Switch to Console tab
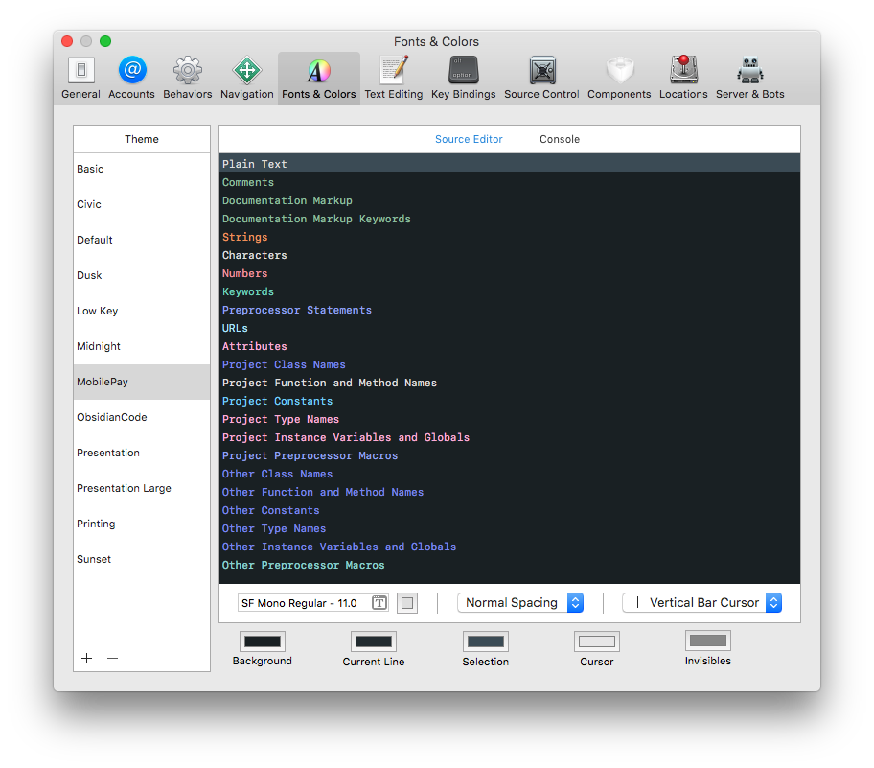874x768 pixels. 560,139
